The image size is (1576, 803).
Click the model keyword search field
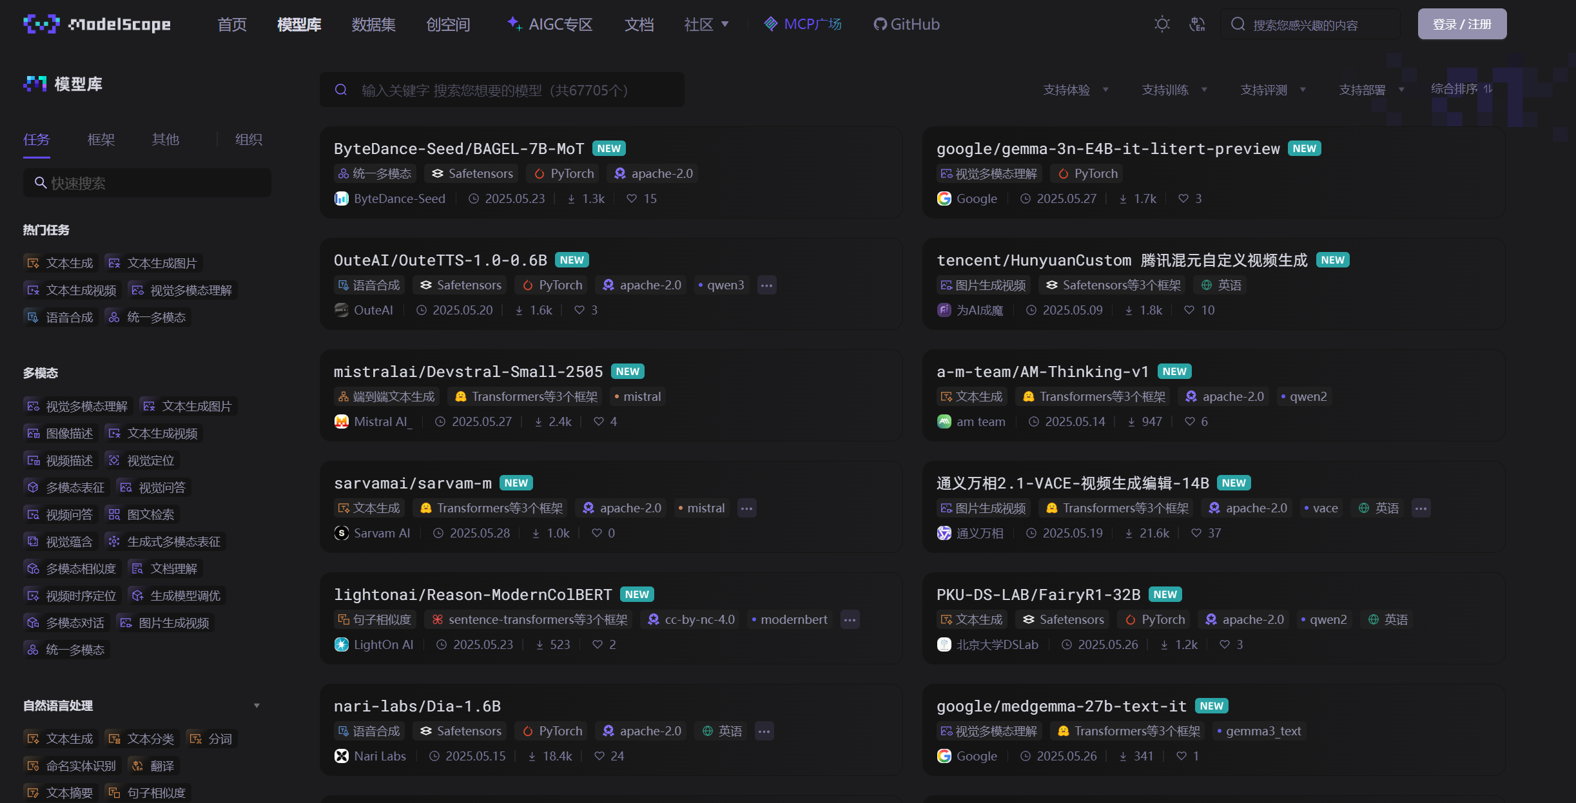(503, 90)
